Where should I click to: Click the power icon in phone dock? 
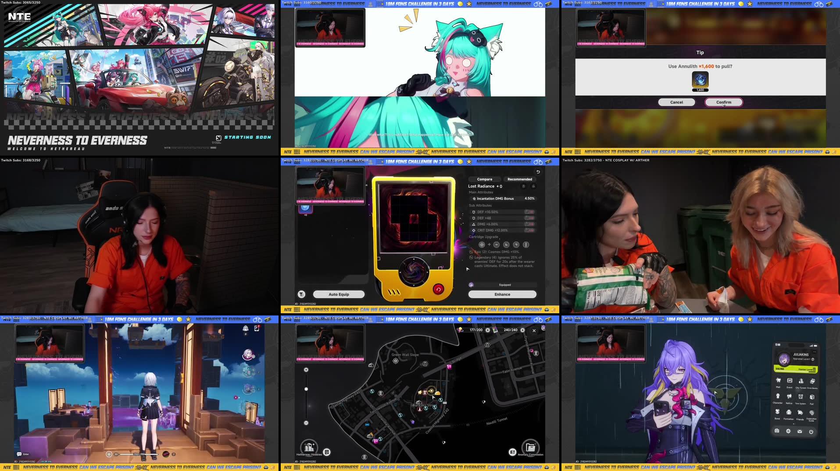[811, 432]
